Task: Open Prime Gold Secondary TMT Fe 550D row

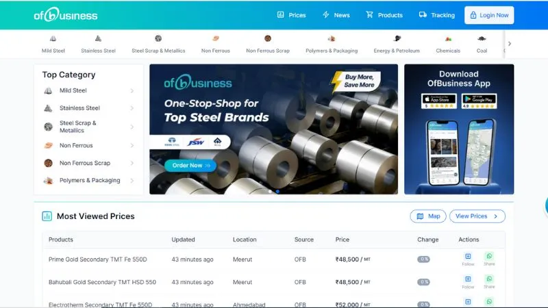Action: coord(273,259)
